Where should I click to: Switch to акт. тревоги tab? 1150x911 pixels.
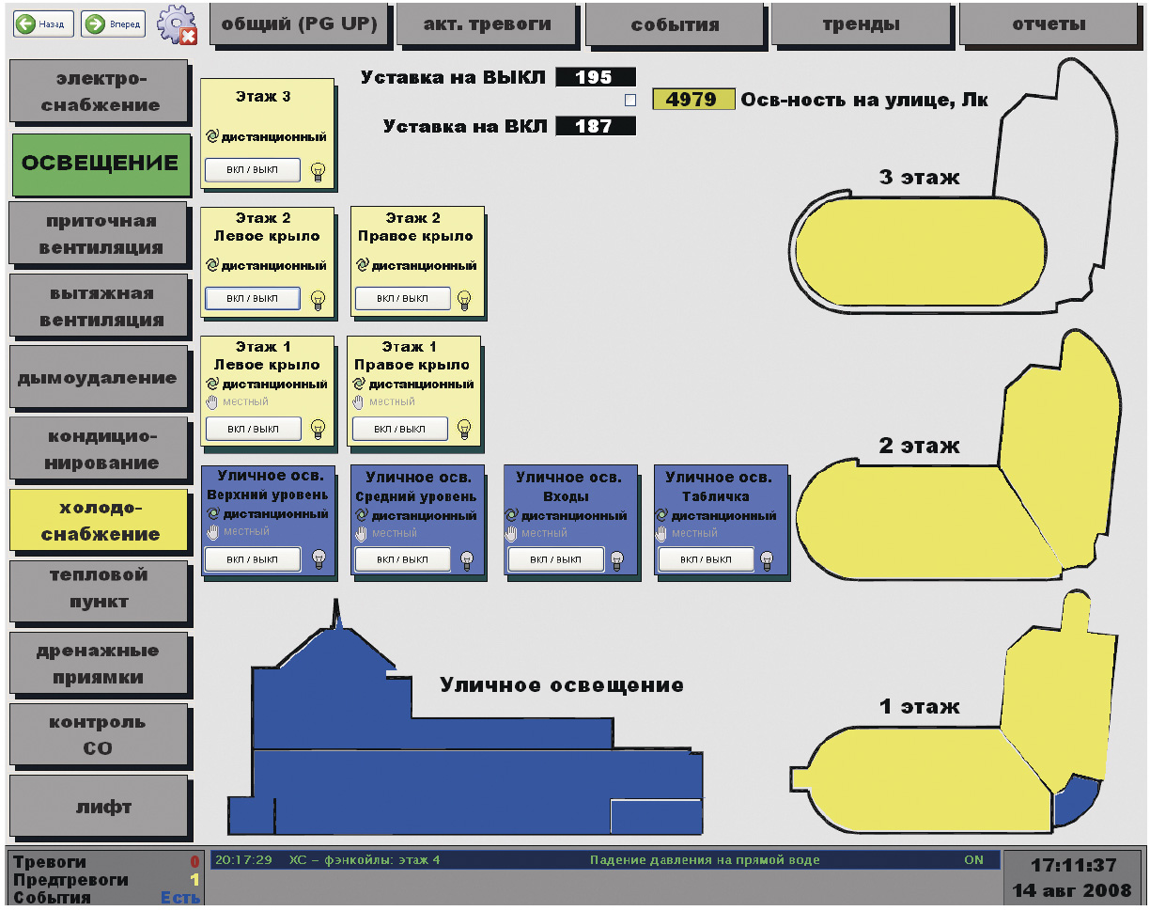click(x=488, y=24)
